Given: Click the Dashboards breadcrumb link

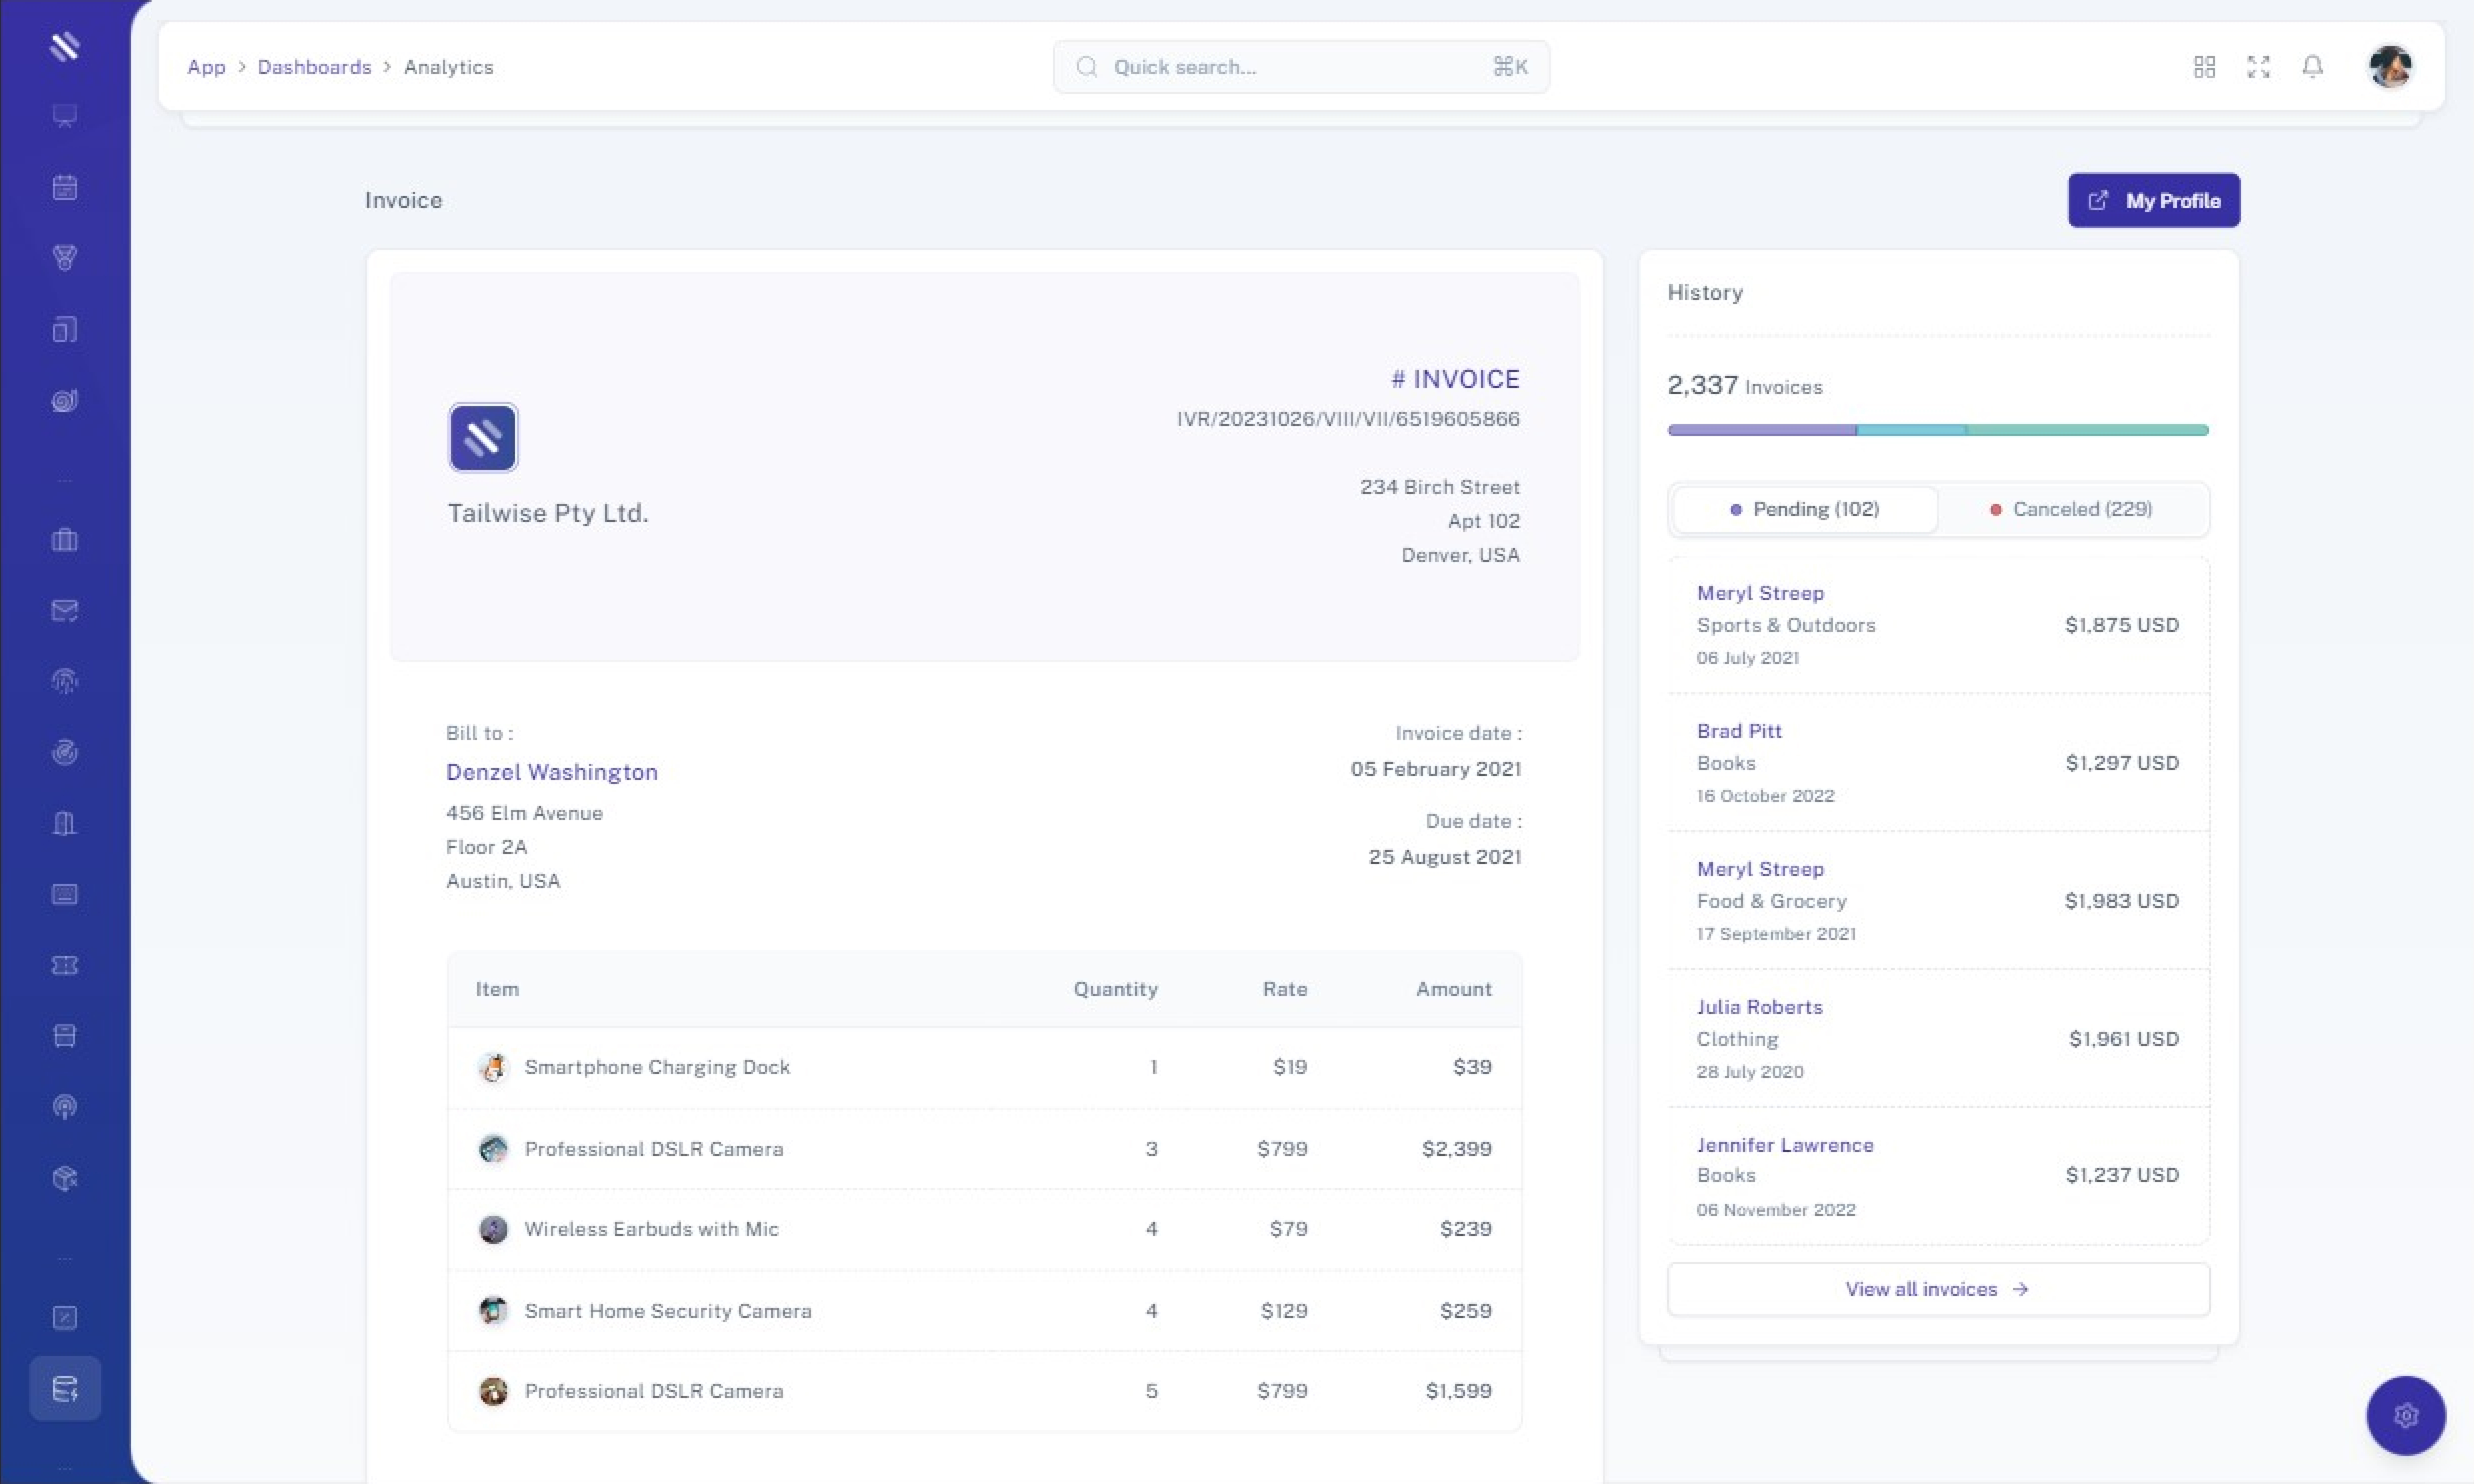Looking at the screenshot, I should (x=314, y=67).
